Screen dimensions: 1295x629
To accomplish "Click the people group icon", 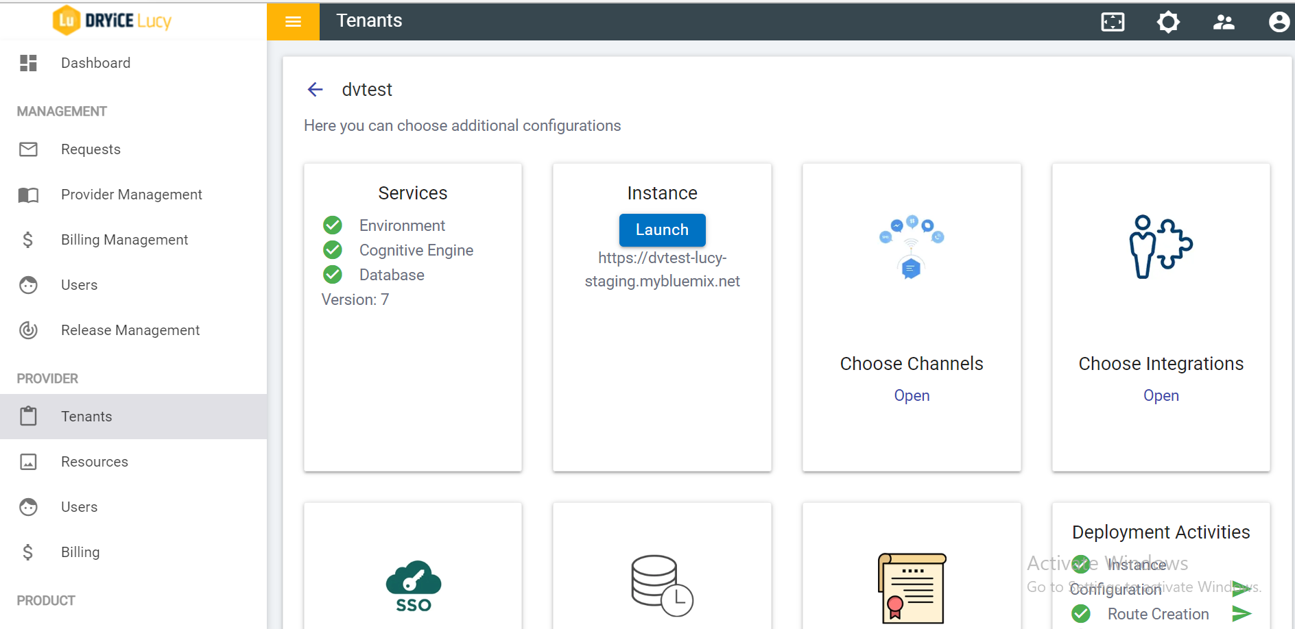I will 1224,22.
